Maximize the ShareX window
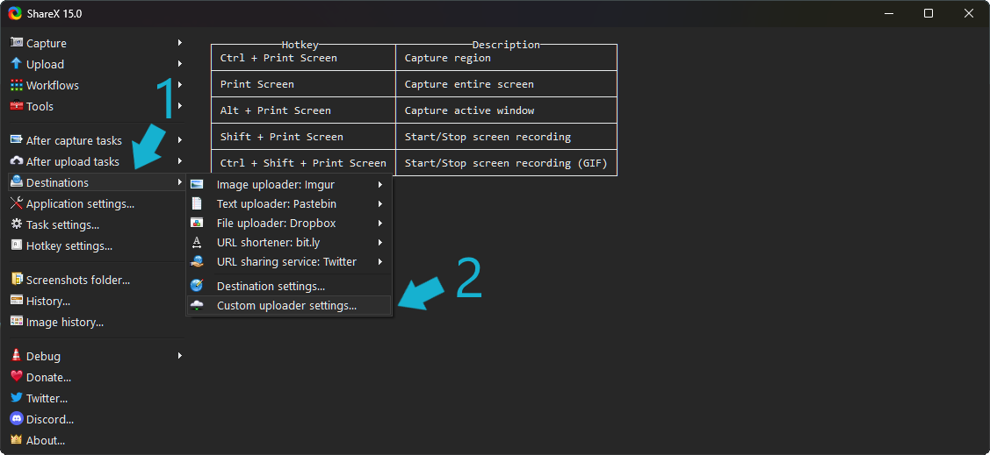This screenshot has width=990, height=455. pos(929,13)
